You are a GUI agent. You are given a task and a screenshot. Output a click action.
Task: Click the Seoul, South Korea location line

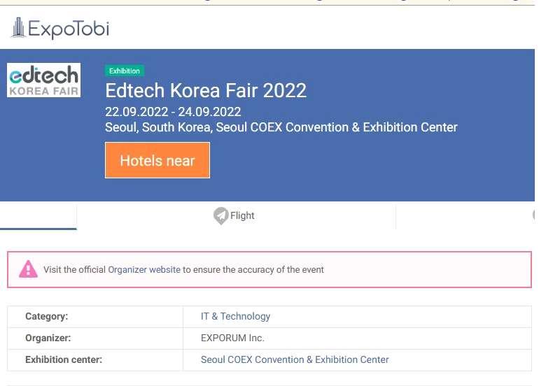[281, 127]
